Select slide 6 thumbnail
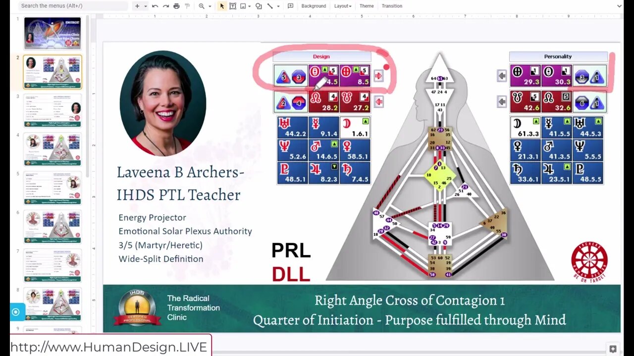The width and height of the screenshot is (634, 356). (x=53, y=227)
